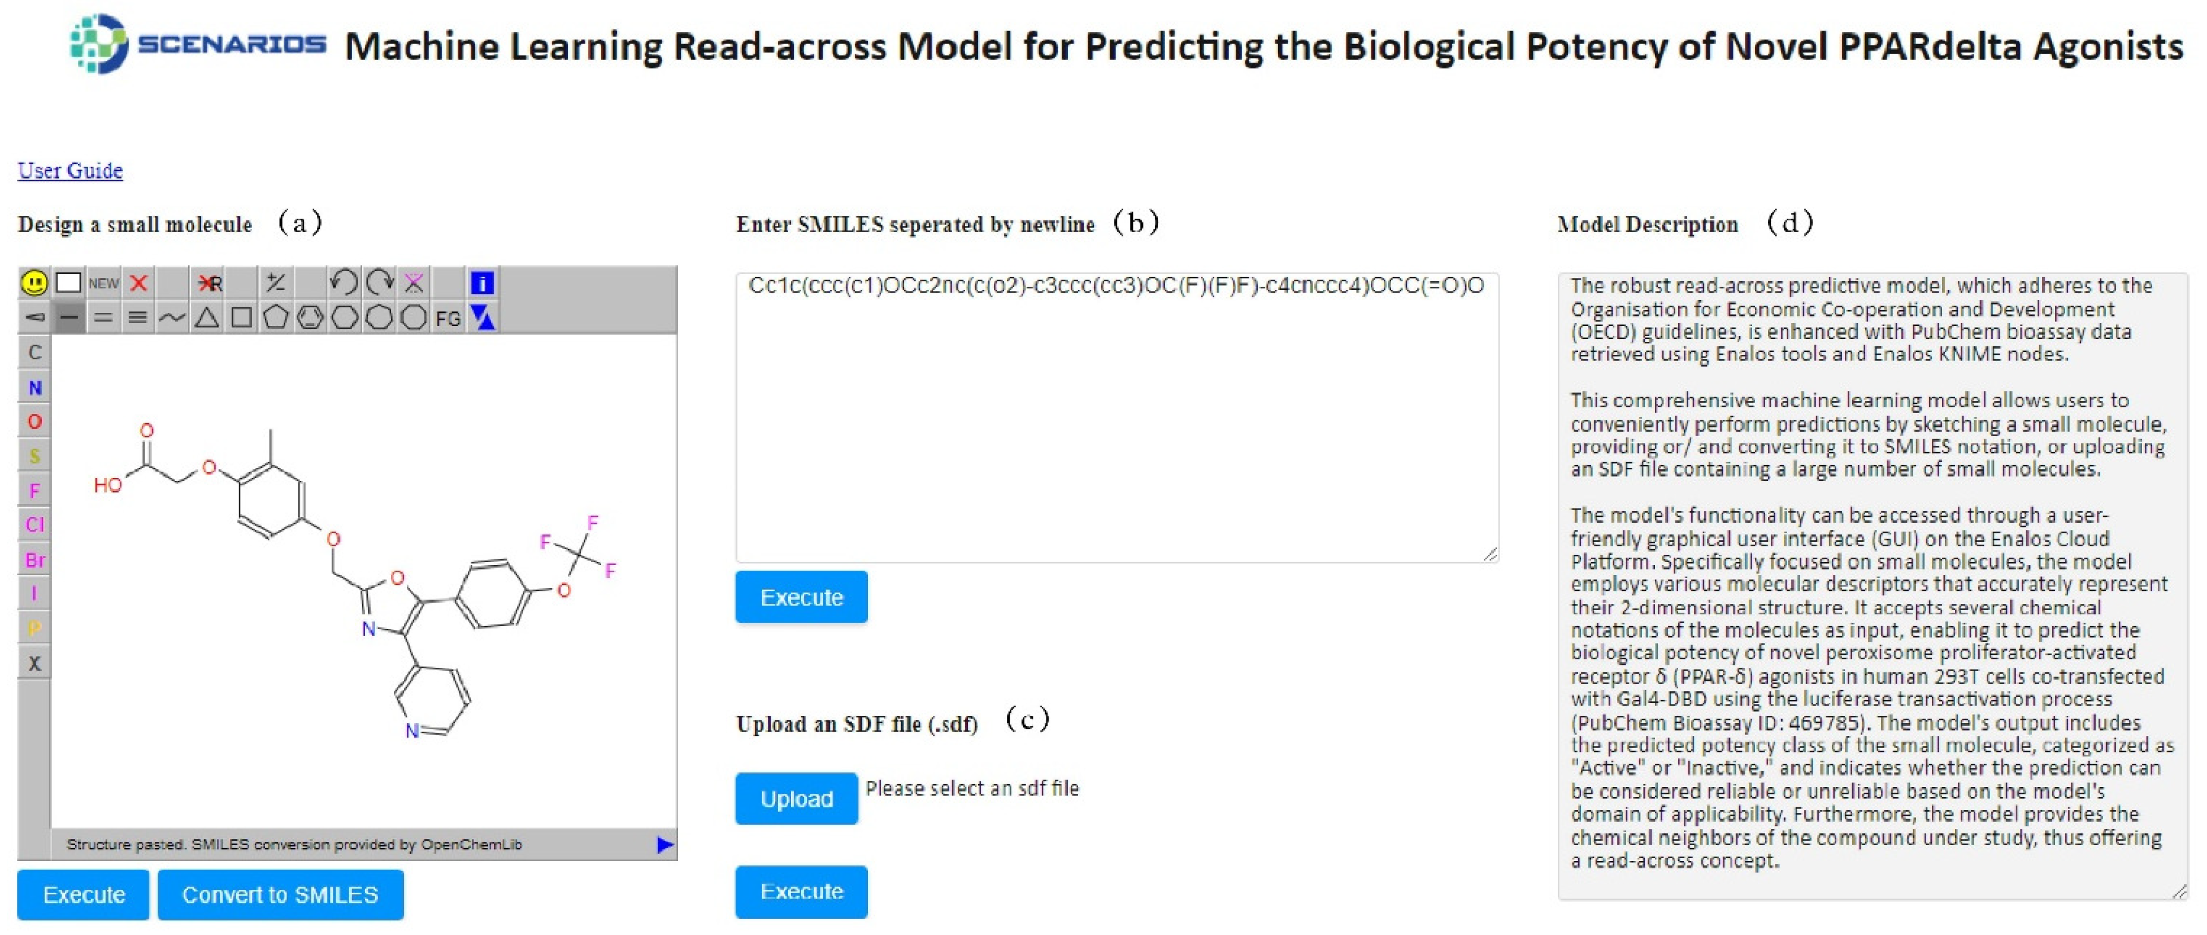
Task: Pick the Bromine (Br) atom button
Action: point(34,560)
